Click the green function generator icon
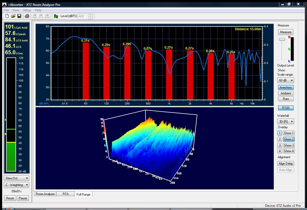The height and width of the screenshot is (210, 307). [x=56, y=16]
